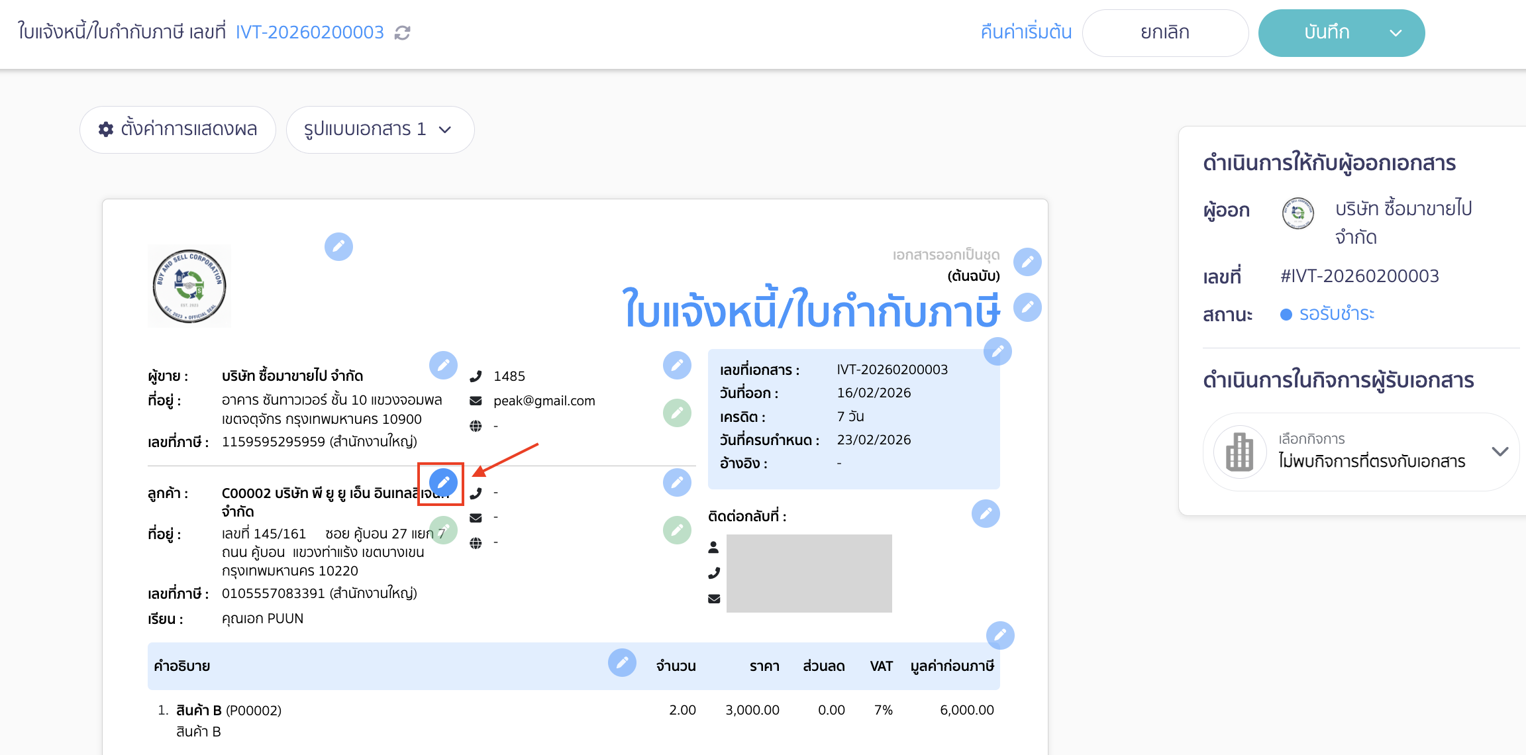This screenshot has width=1526, height=755.
Task: Edit document details beside เลขที่เอกสาร box
Action: click(997, 352)
